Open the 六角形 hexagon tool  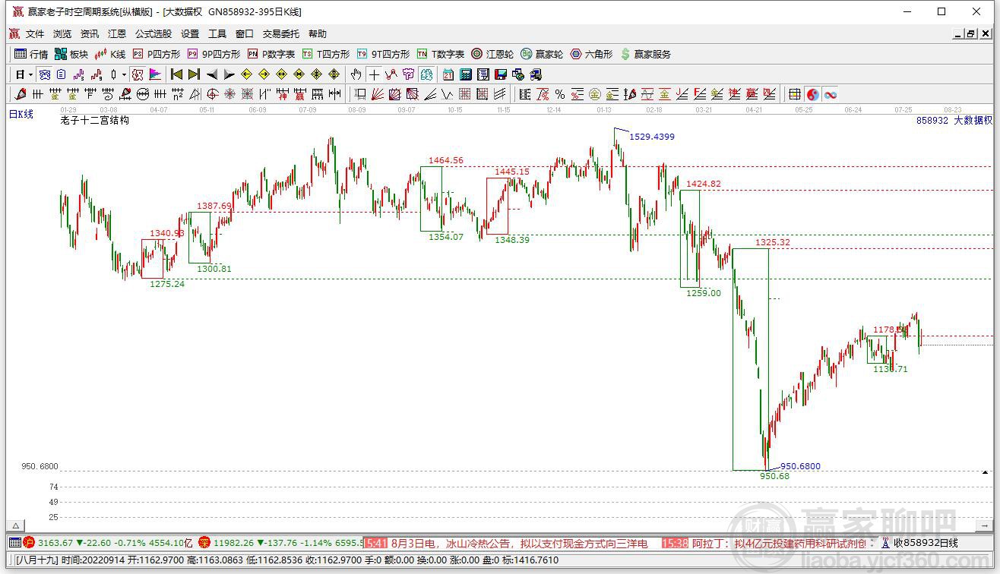click(x=591, y=54)
